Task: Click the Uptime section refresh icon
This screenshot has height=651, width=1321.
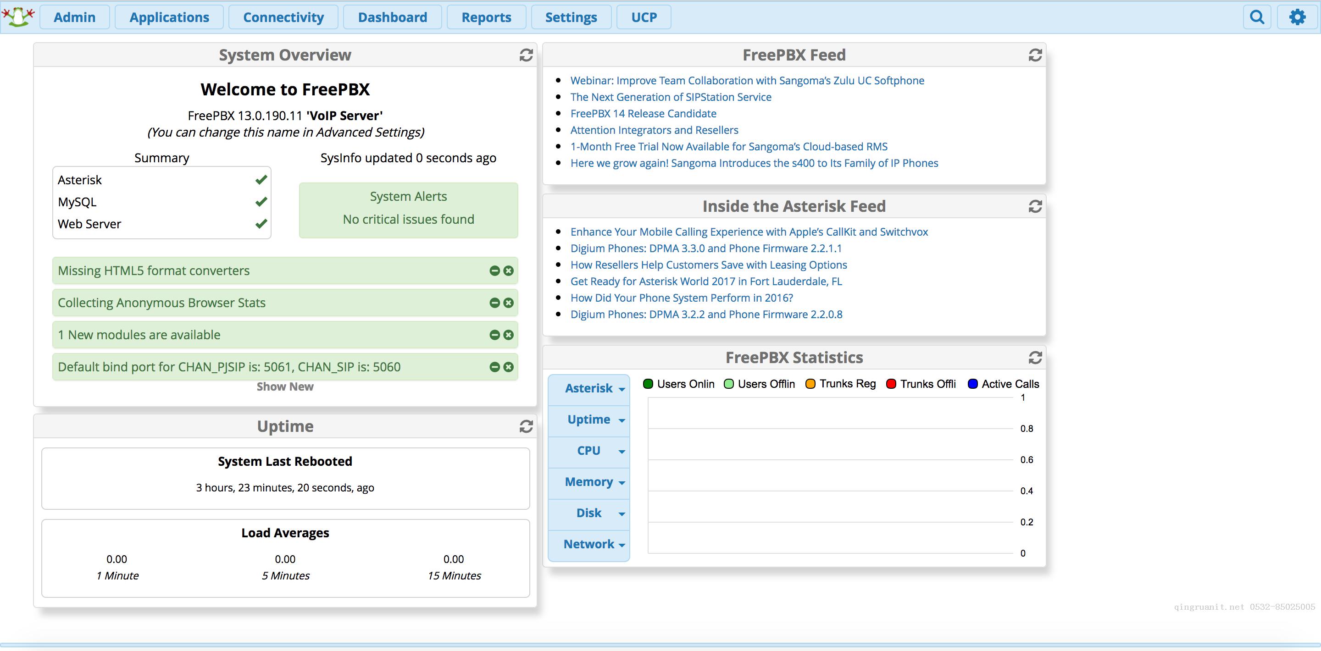Action: [x=524, y=426]
